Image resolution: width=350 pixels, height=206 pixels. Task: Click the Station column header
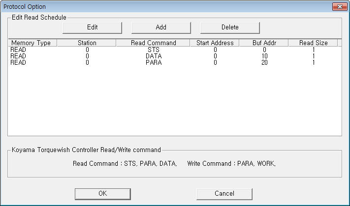point(86,43)
